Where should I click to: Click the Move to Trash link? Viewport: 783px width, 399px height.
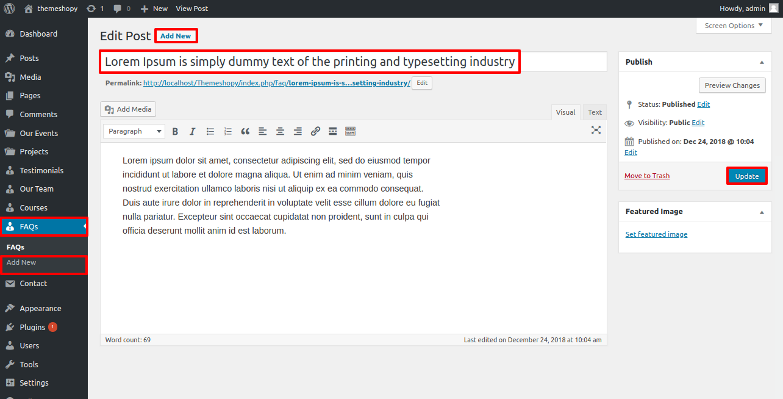647,176
